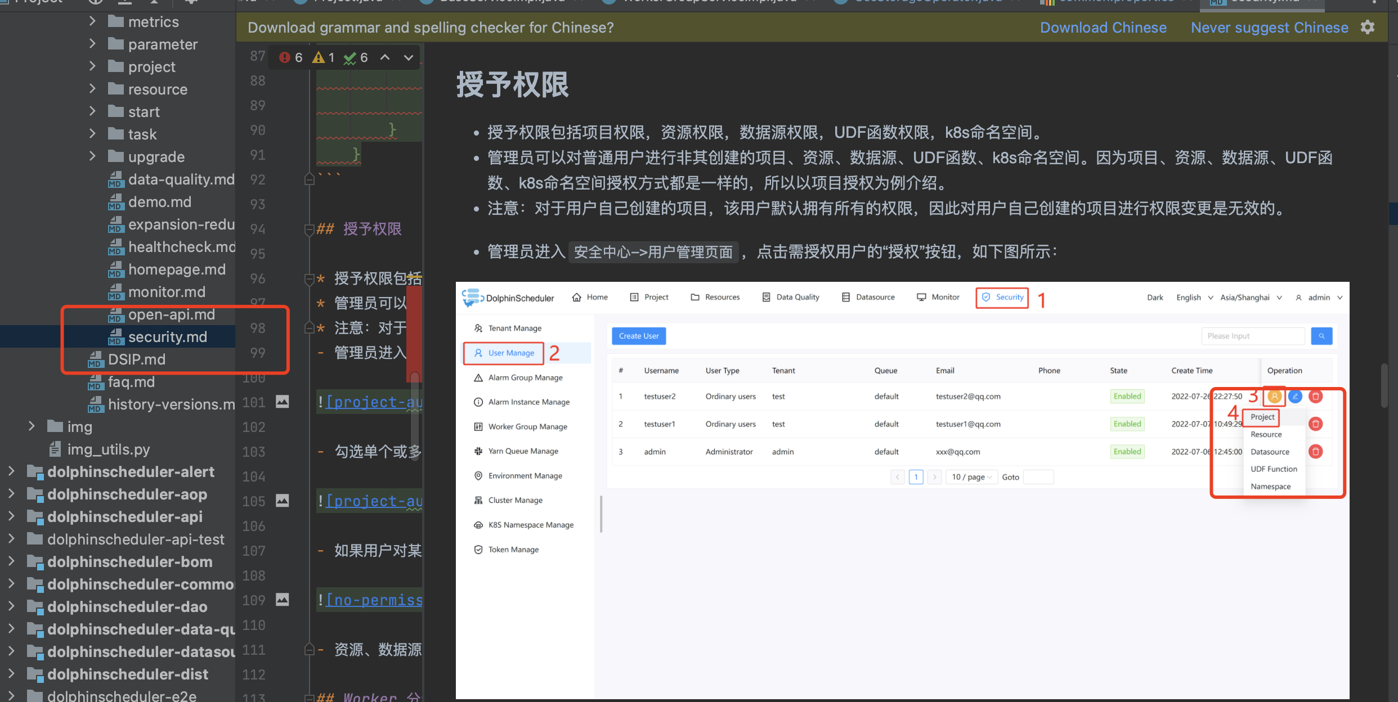This screenshot has width=1398, height=702.
Task: Open open-api.md in project tree
Action: [x=171, y=314]
